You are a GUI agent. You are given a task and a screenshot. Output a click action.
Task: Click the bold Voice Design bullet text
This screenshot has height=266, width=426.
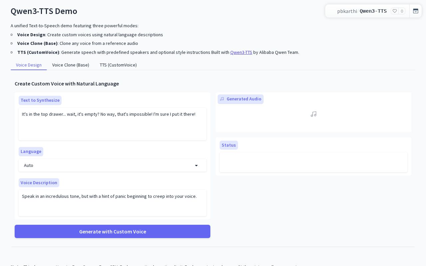tap(31, 35)
